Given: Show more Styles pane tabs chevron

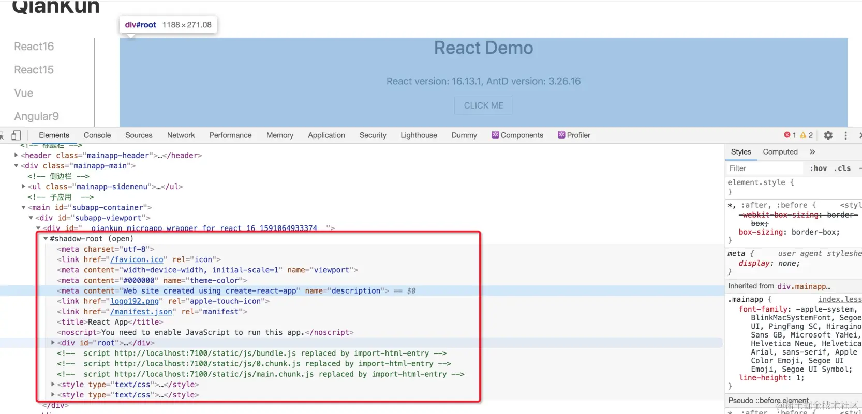Looking at the screenshot, I should point(812,152).
